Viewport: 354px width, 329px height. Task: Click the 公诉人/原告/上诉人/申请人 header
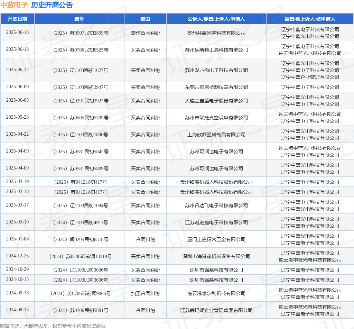click(216, 19)
